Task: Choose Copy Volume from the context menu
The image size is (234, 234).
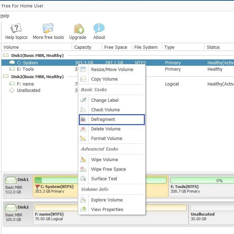Action: coord(112,79)
